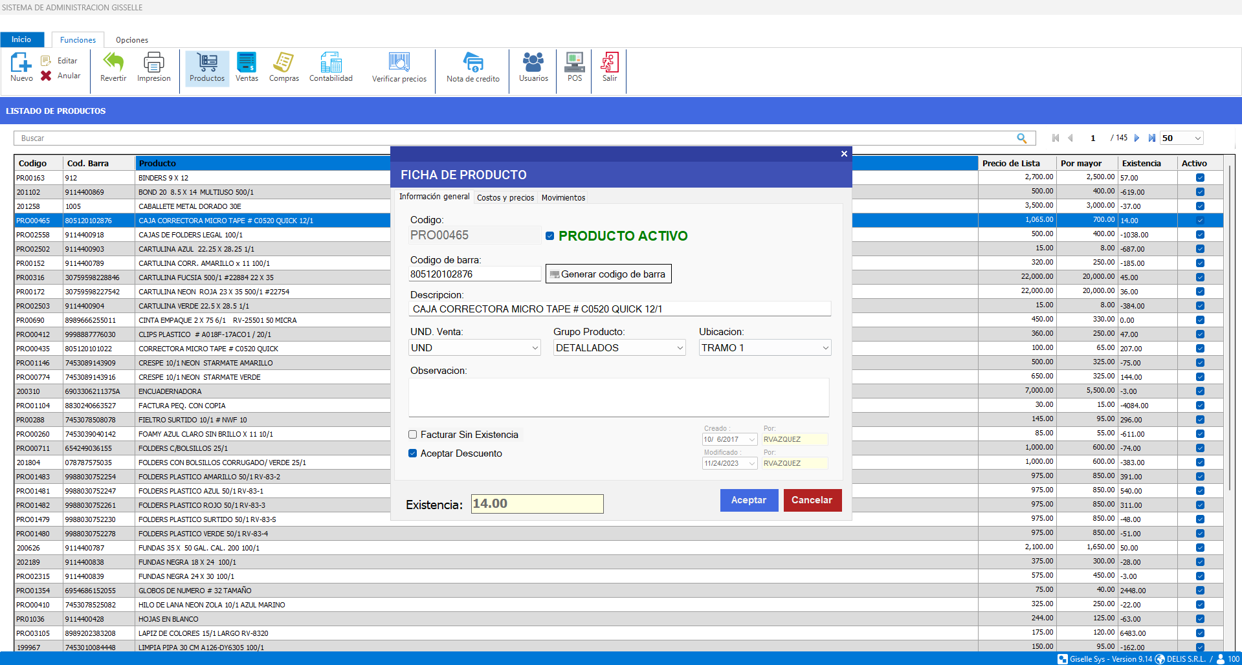
Task: Click the Aceptar button
Action: 749,500
